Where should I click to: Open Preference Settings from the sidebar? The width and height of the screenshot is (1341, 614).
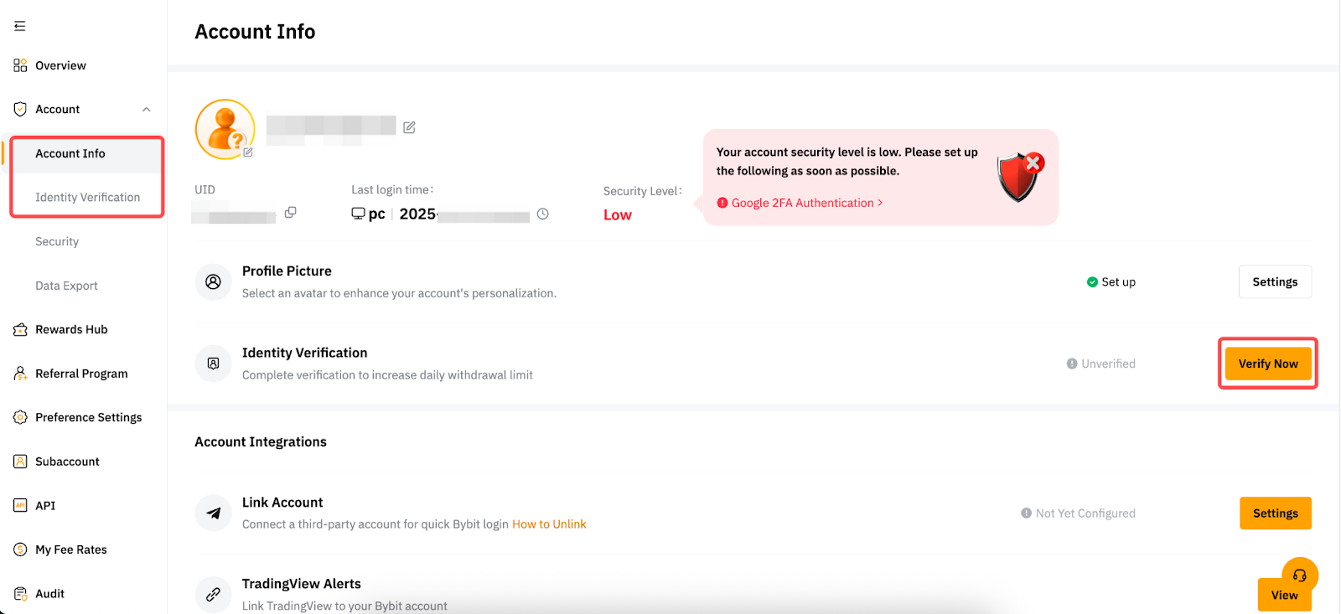click(88, 417)
